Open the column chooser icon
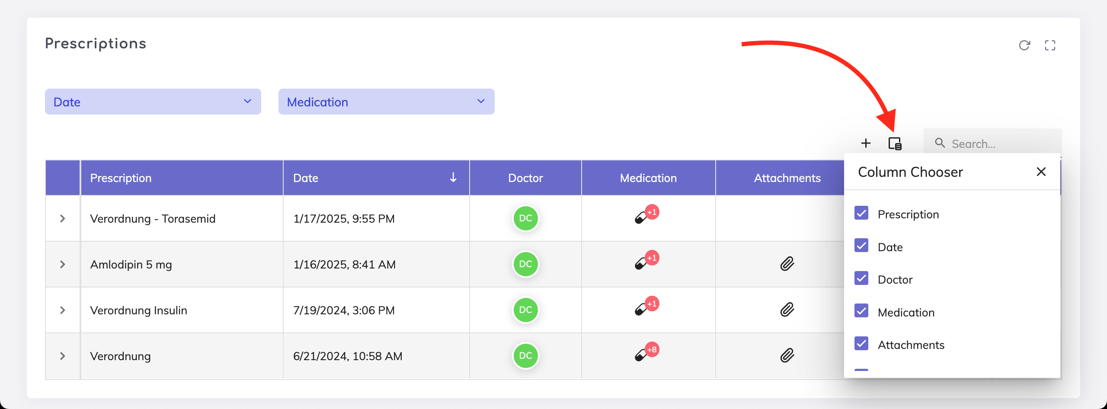Screen dimensions: 1107x409 click(895, 143)
